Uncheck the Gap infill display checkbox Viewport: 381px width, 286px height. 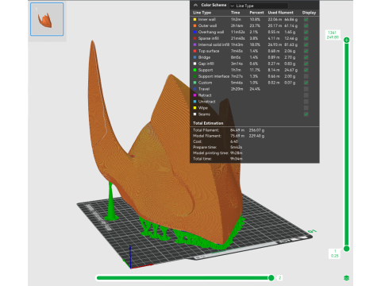pyautogui.click(x=306, y=64)
